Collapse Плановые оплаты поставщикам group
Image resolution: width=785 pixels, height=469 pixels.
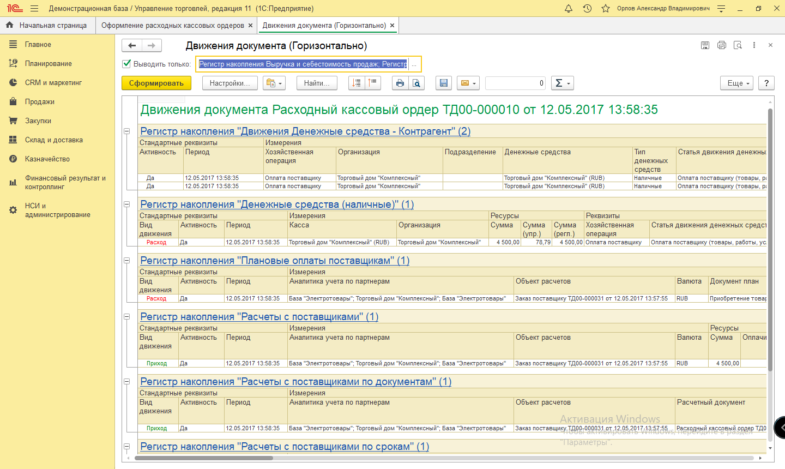126,260
